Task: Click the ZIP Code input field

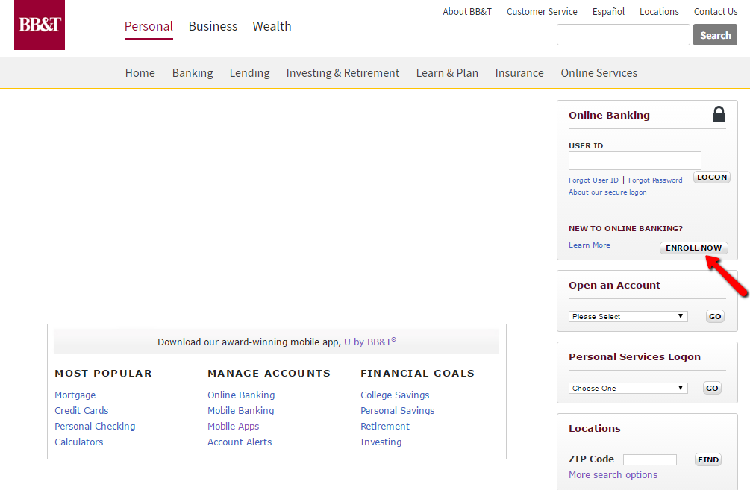Action: tap(649, 459)
